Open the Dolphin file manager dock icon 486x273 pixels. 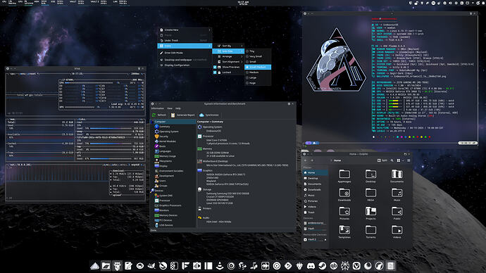(106, 265)
